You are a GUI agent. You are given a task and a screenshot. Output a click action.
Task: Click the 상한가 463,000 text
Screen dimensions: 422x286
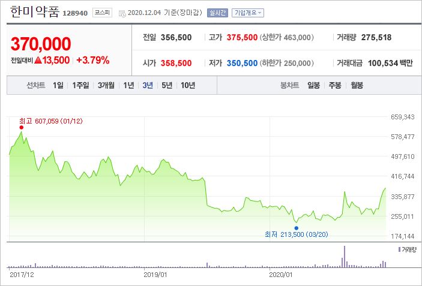(x=286, y=37)
